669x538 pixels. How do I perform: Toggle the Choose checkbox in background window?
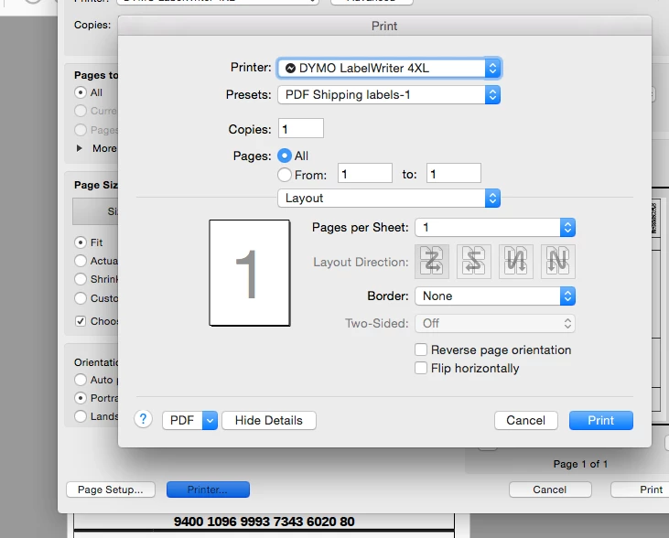pos(81,321)
